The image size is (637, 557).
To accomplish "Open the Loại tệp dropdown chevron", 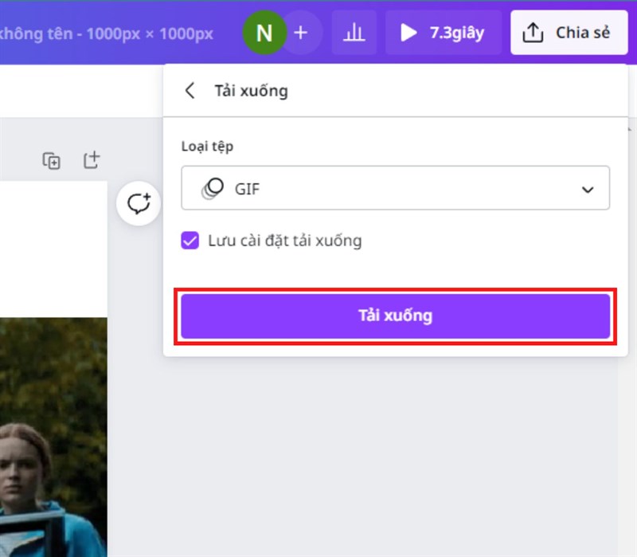I will 588,189.
